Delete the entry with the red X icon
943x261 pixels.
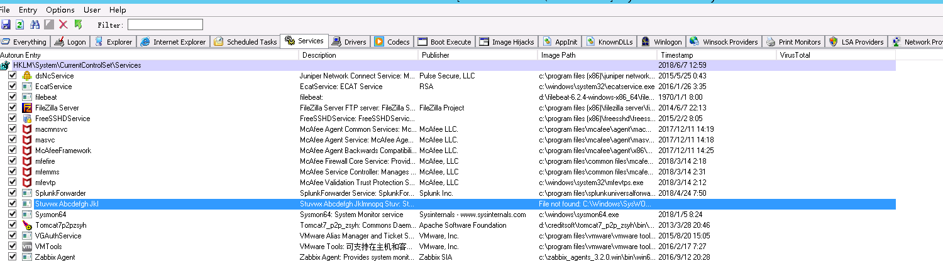click(x=63, y=24)
